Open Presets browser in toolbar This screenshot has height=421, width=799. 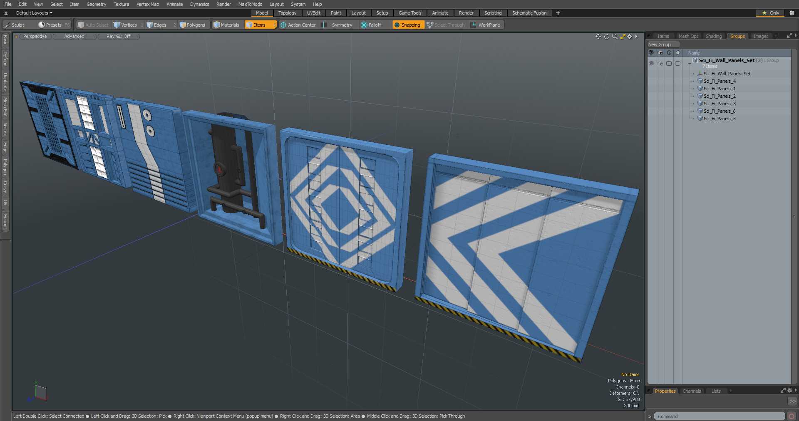[x=54, y=25]
